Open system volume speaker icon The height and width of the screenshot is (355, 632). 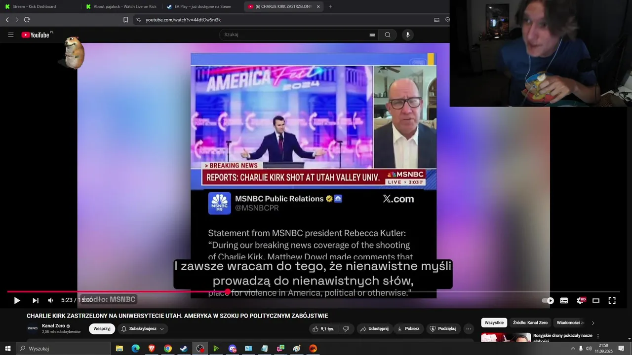click(589, 349)
